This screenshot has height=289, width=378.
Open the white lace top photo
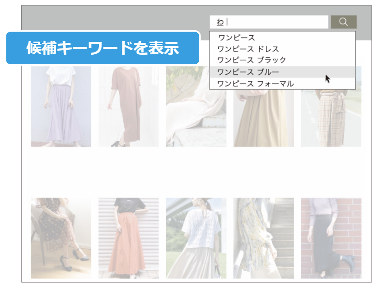196,238
